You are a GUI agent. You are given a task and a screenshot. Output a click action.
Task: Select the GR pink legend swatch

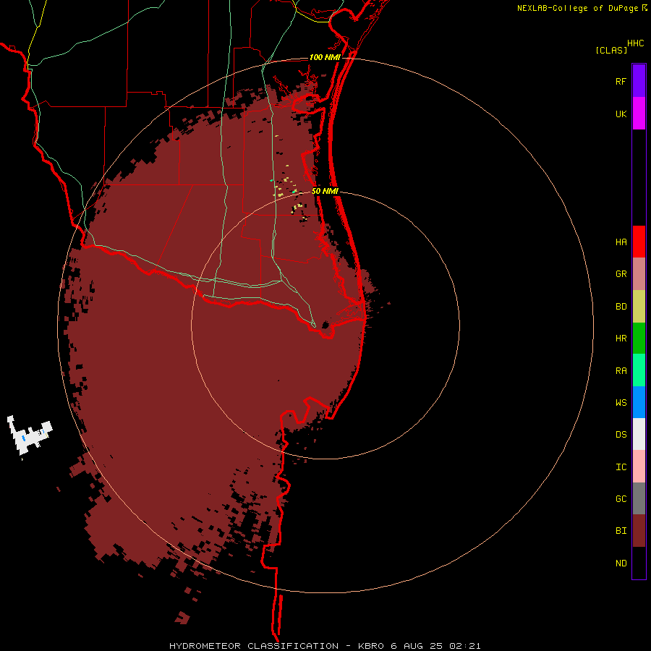(639, 274)
